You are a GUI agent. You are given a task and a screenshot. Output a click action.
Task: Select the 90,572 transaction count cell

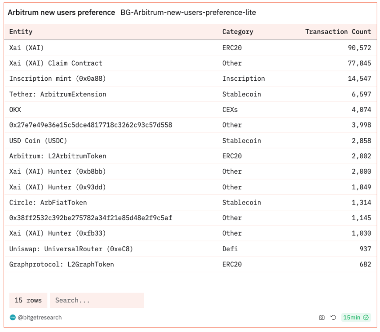pos(359,48)
